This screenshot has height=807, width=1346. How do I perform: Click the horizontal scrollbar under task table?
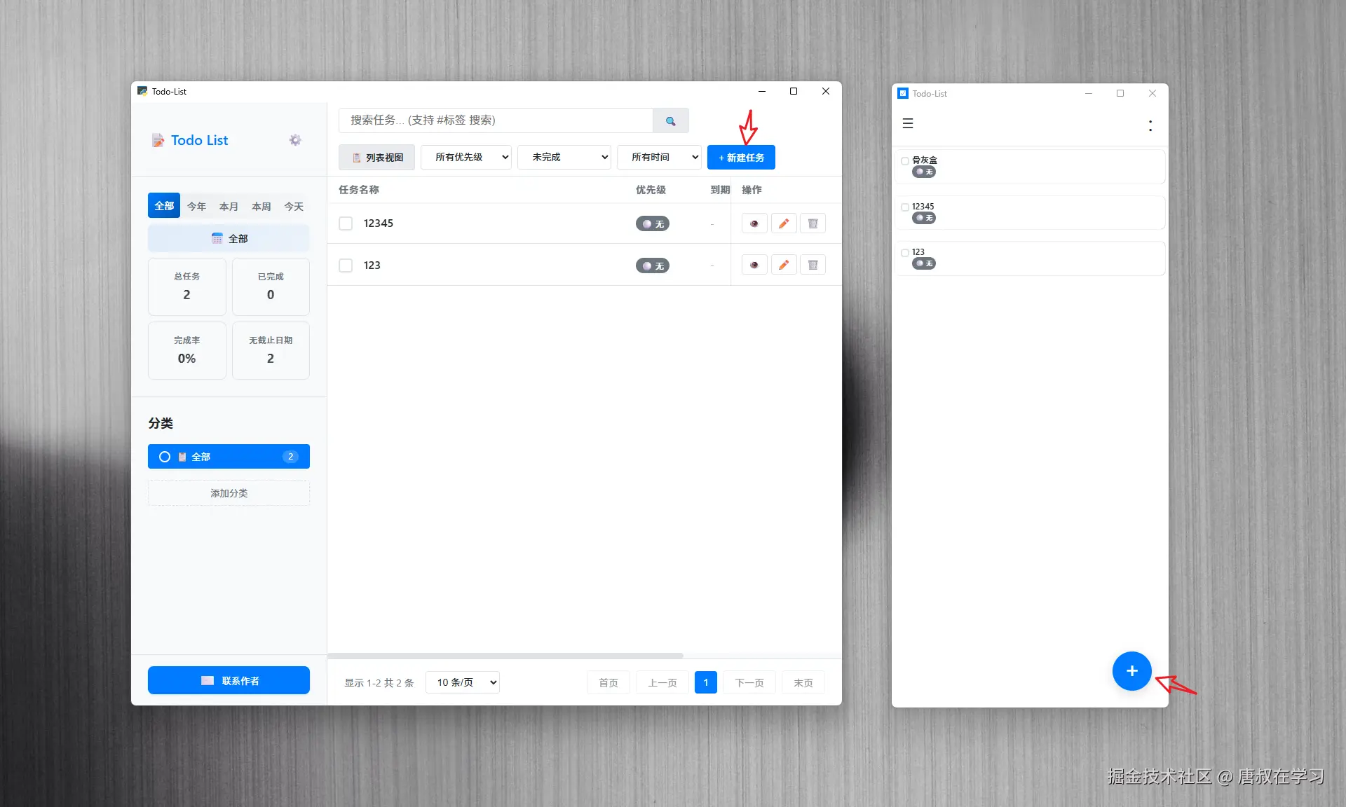click(x=505, y=656)
